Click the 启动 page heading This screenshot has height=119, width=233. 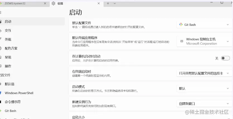pos(76,12)
